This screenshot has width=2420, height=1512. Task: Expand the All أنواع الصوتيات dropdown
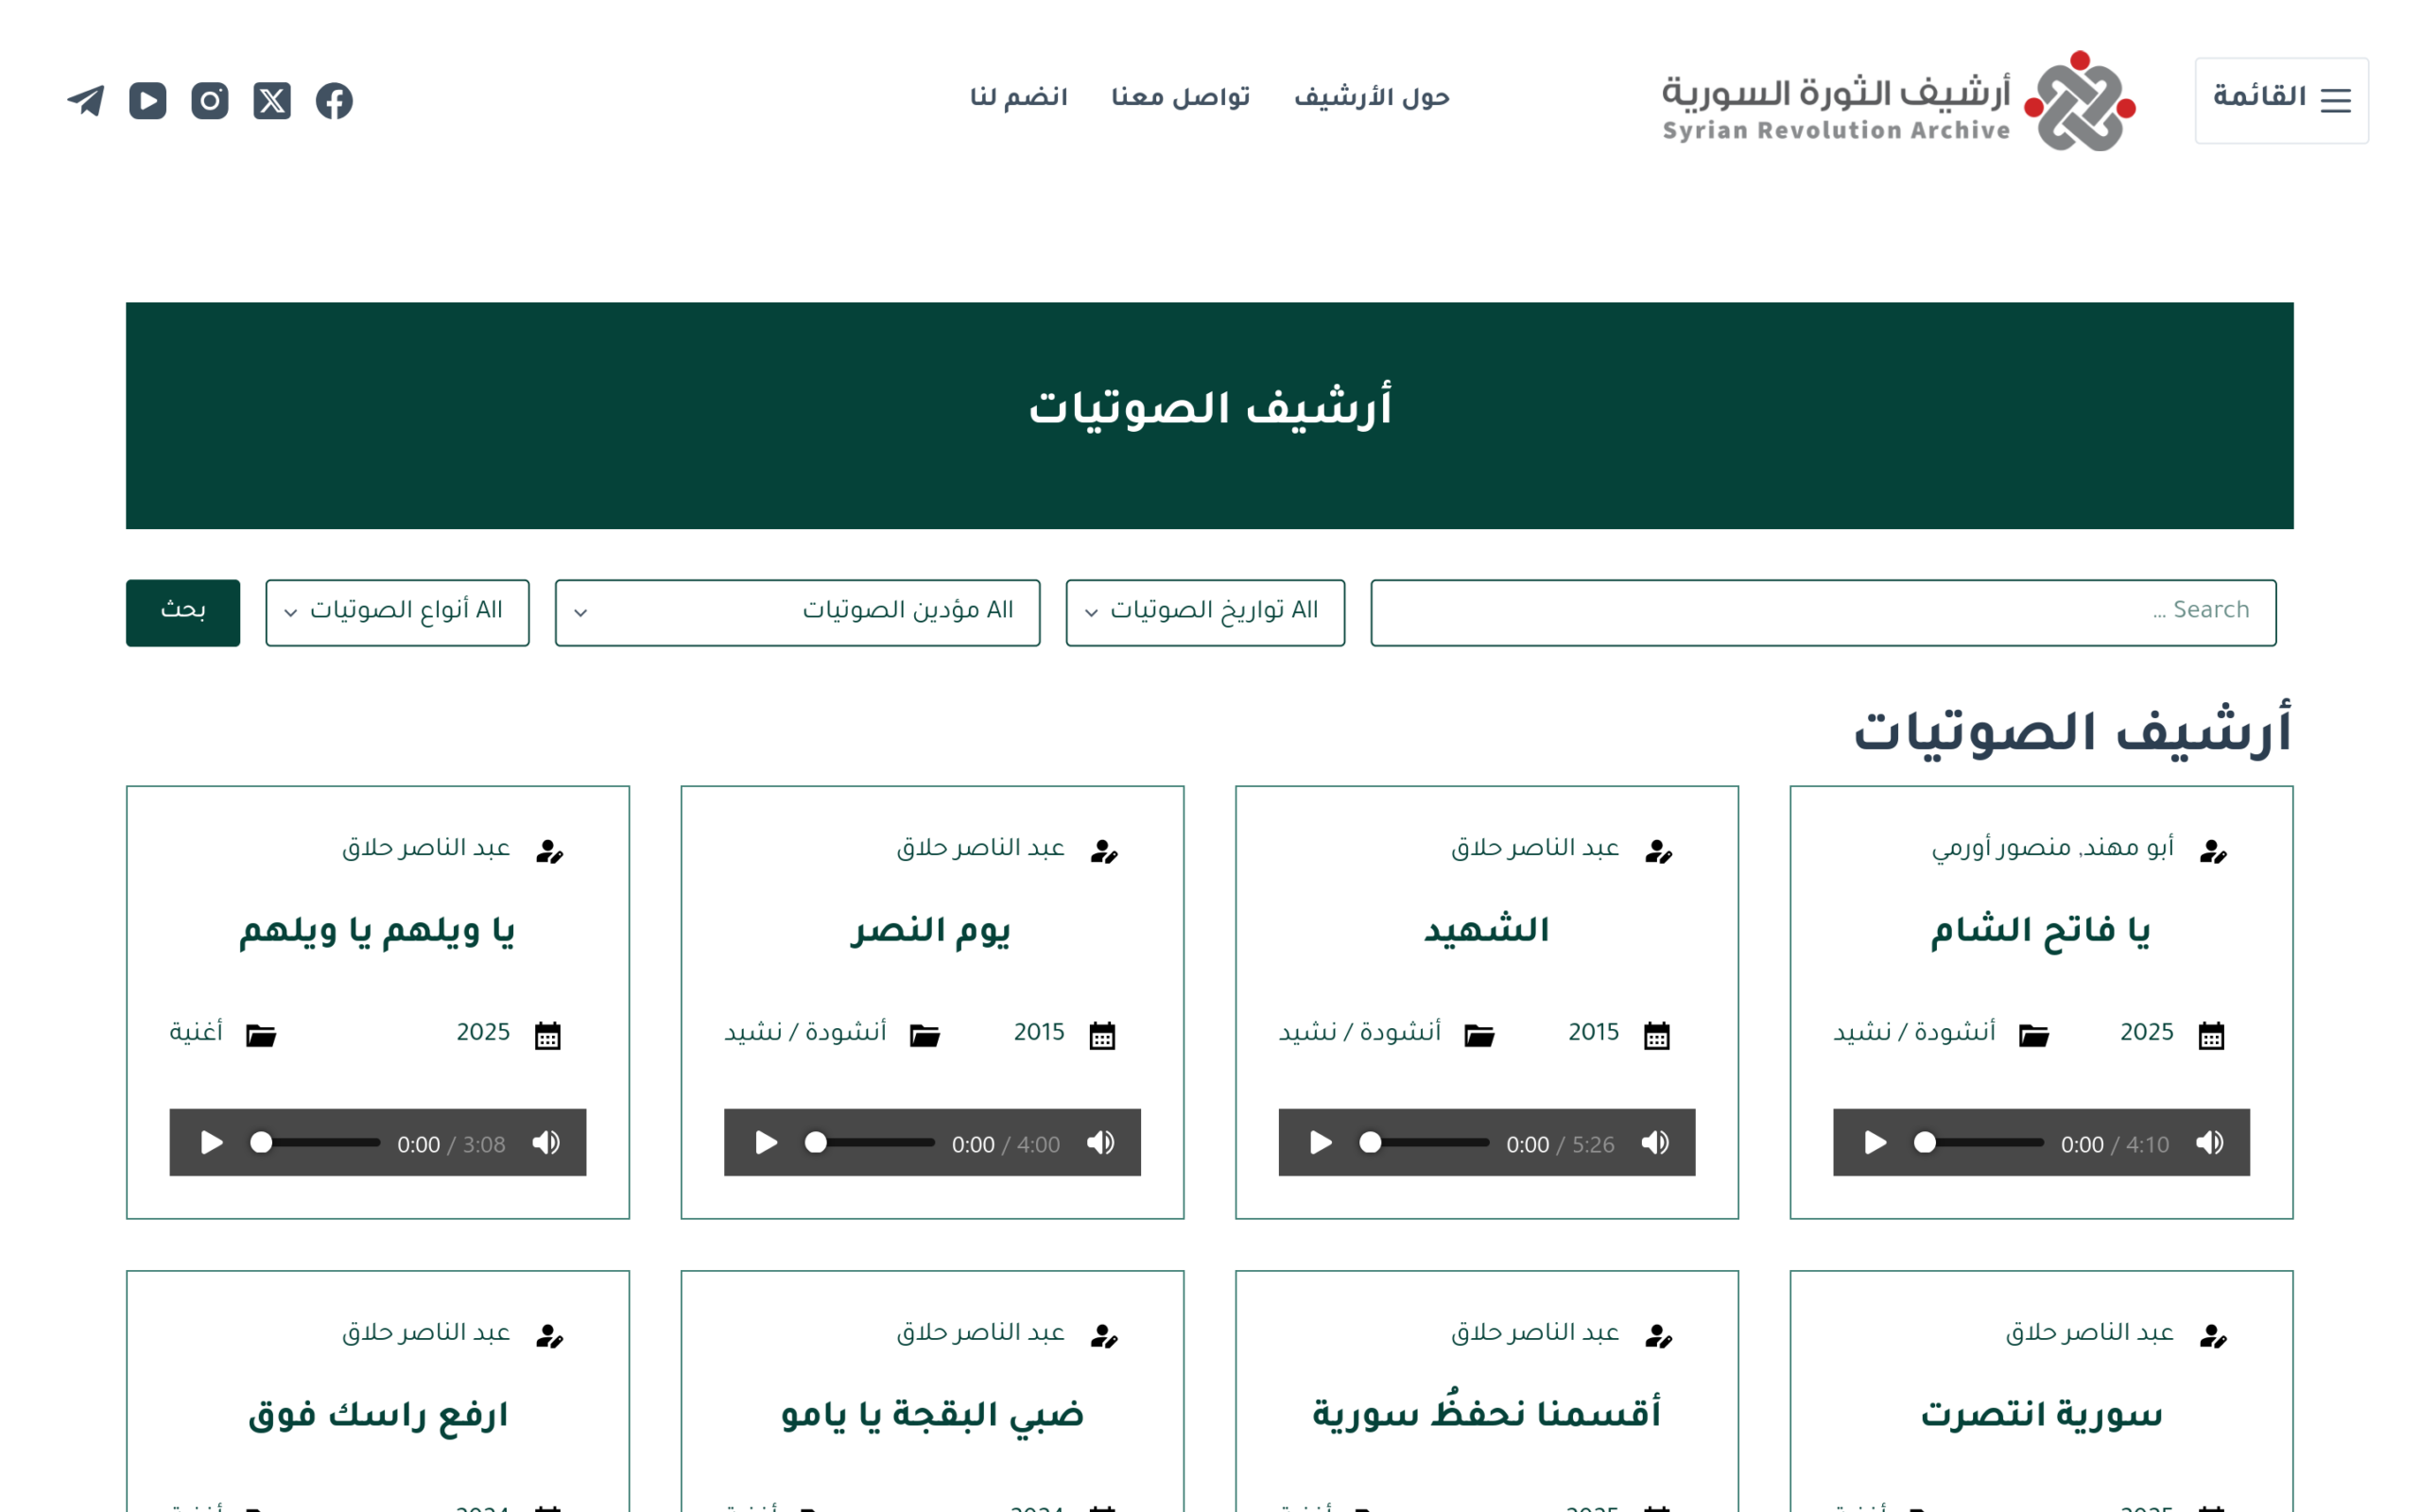(397, 612)
